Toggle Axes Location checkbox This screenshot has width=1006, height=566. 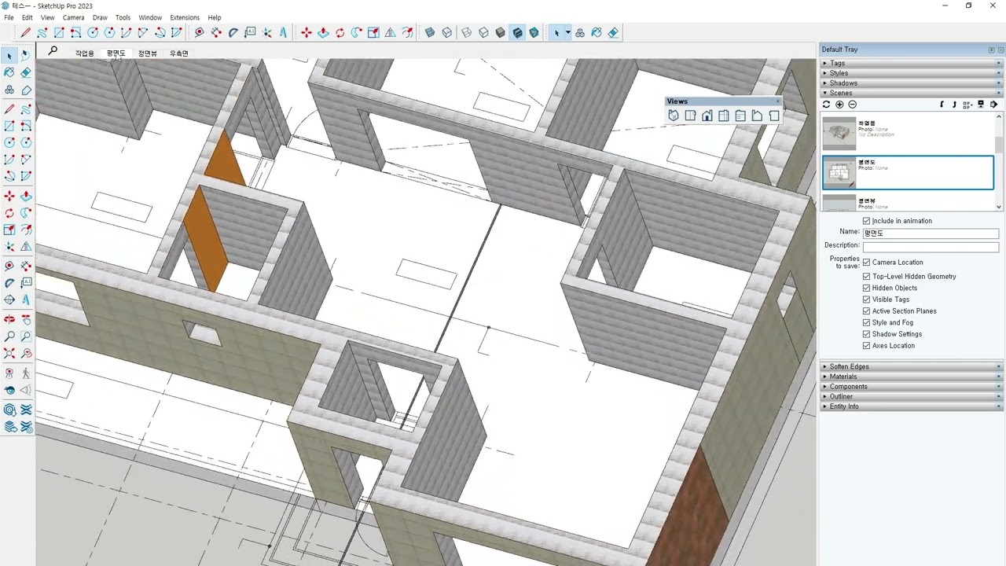pos(867,346)
